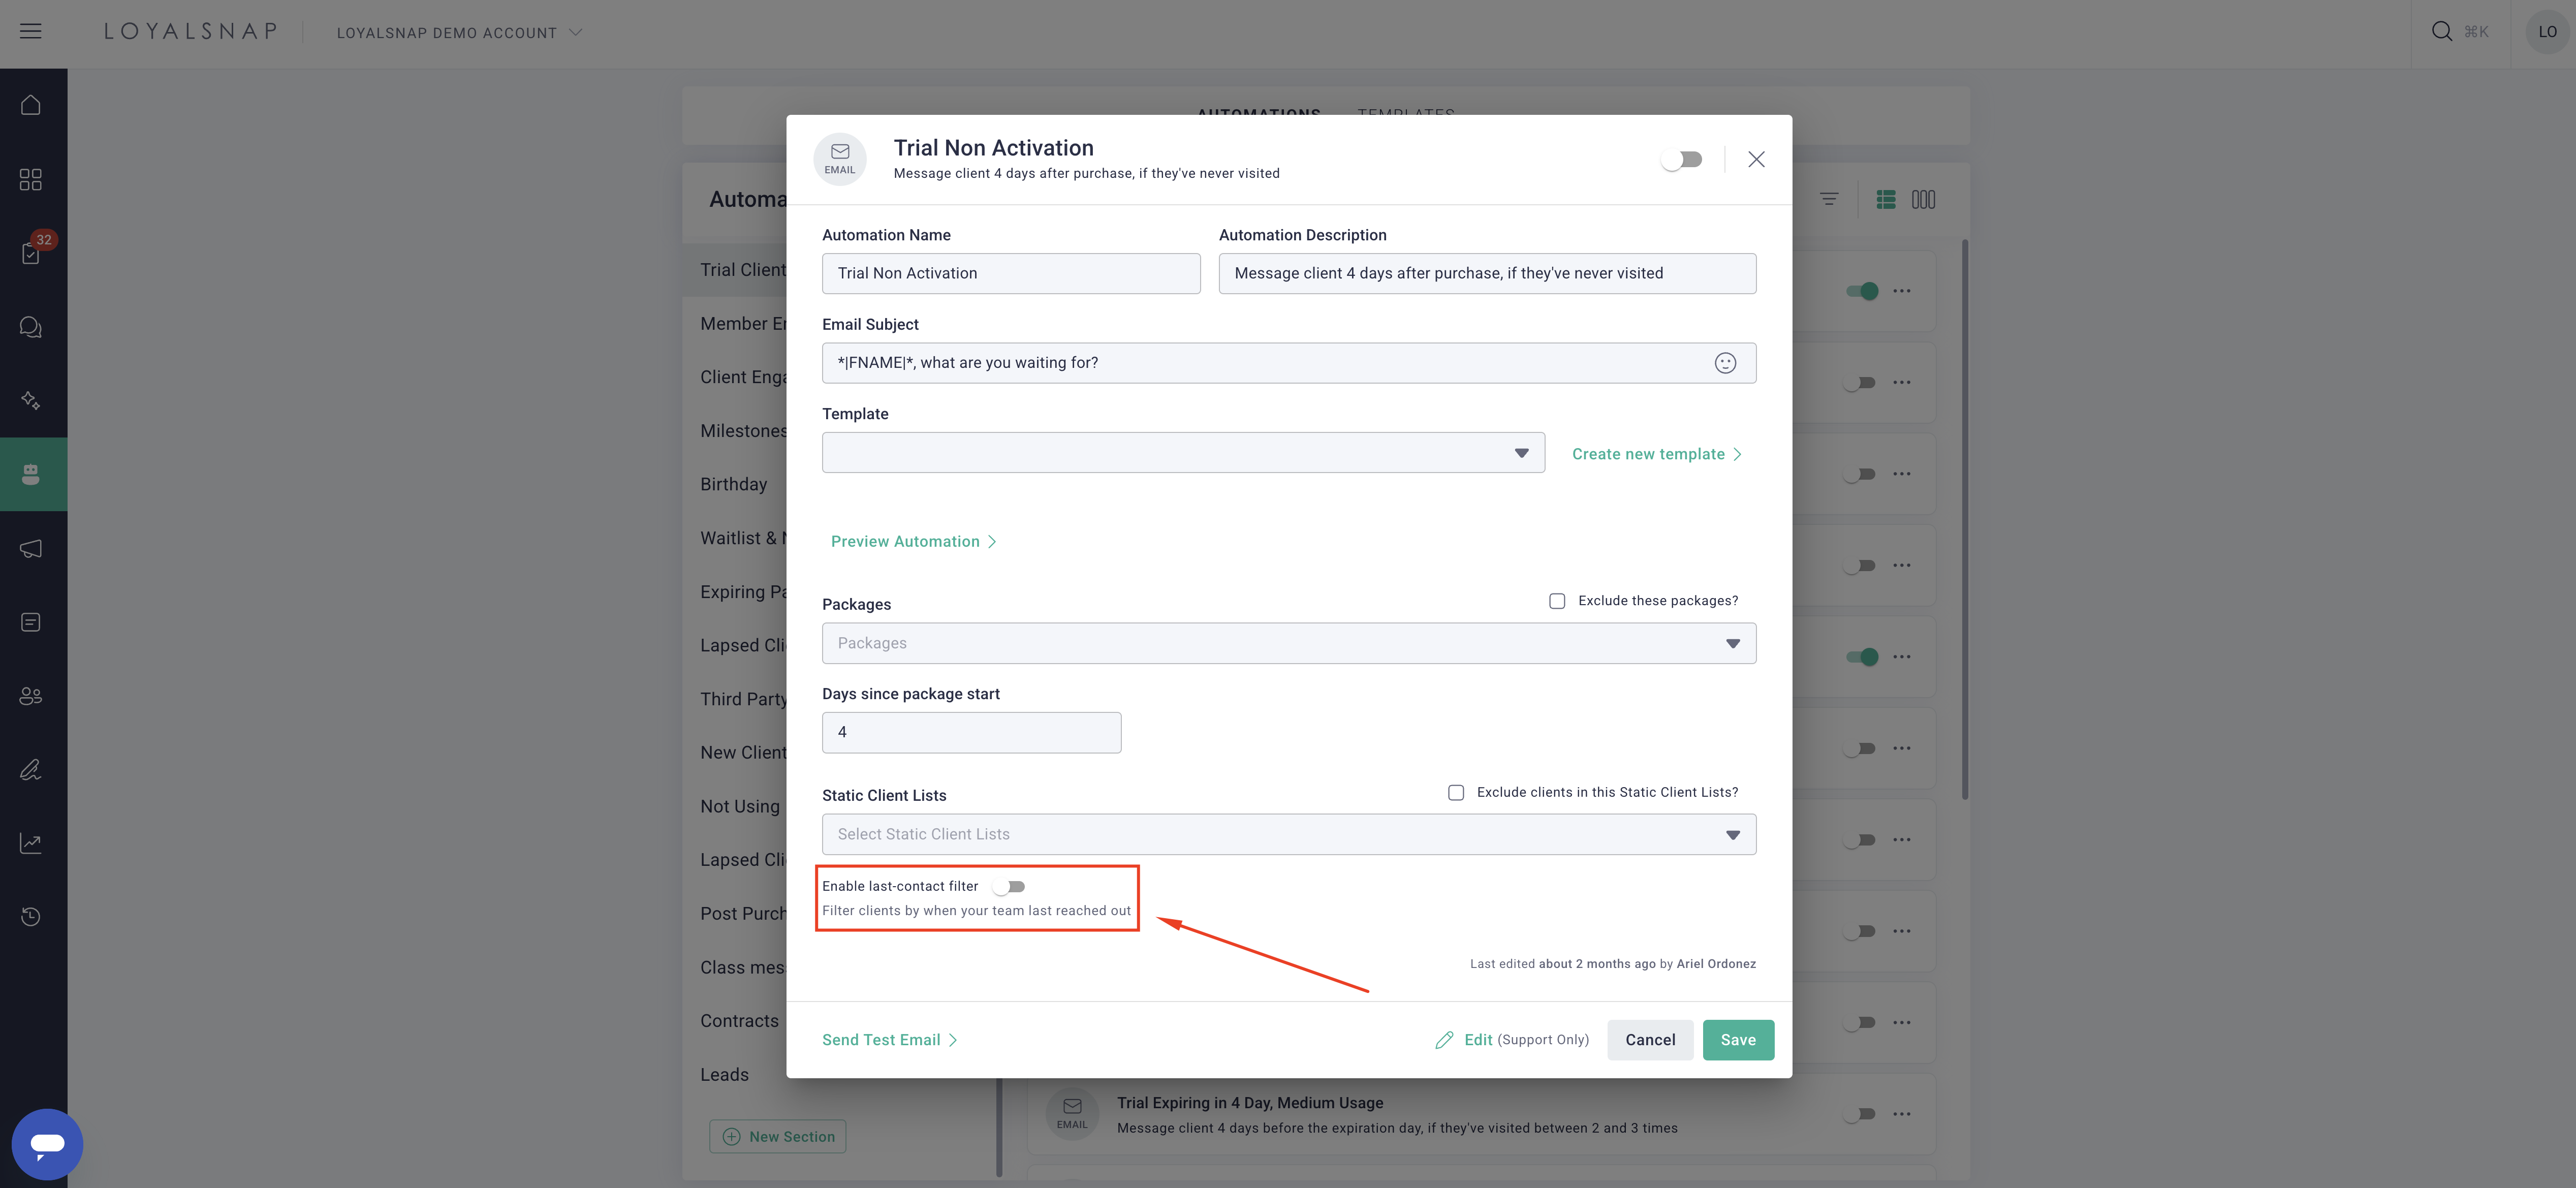Select the Member section in the list
Viewport: 2576px width, 1188px height.
coord(743,323)
